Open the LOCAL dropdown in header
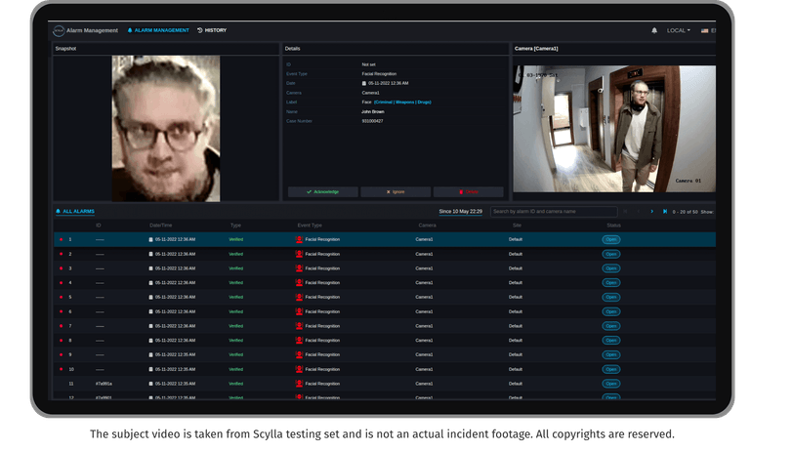Viewport: 793px width, 451px height. tap(678, 31)
